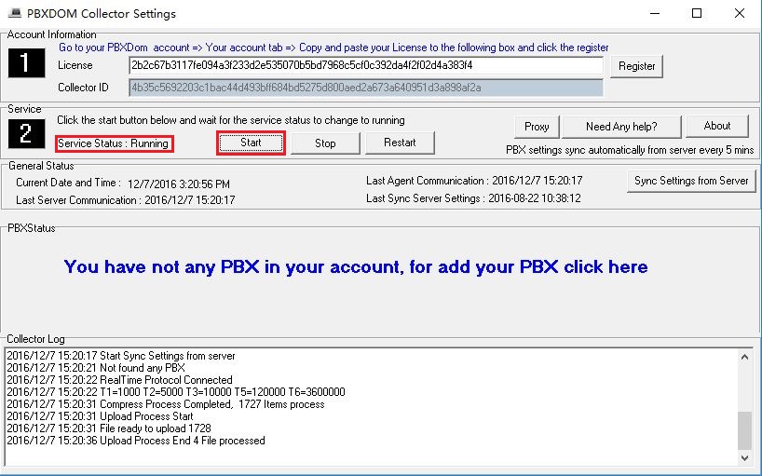The height and width of the screenshot is (476, 762).
Task: Select log line 'File ready to upload 1728'
Action: (109, 428)
